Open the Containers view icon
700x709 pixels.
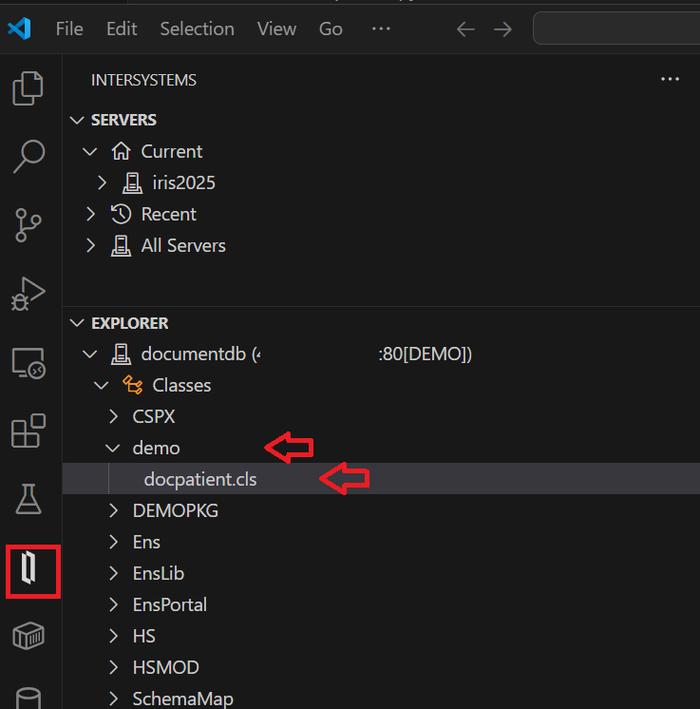28,636
